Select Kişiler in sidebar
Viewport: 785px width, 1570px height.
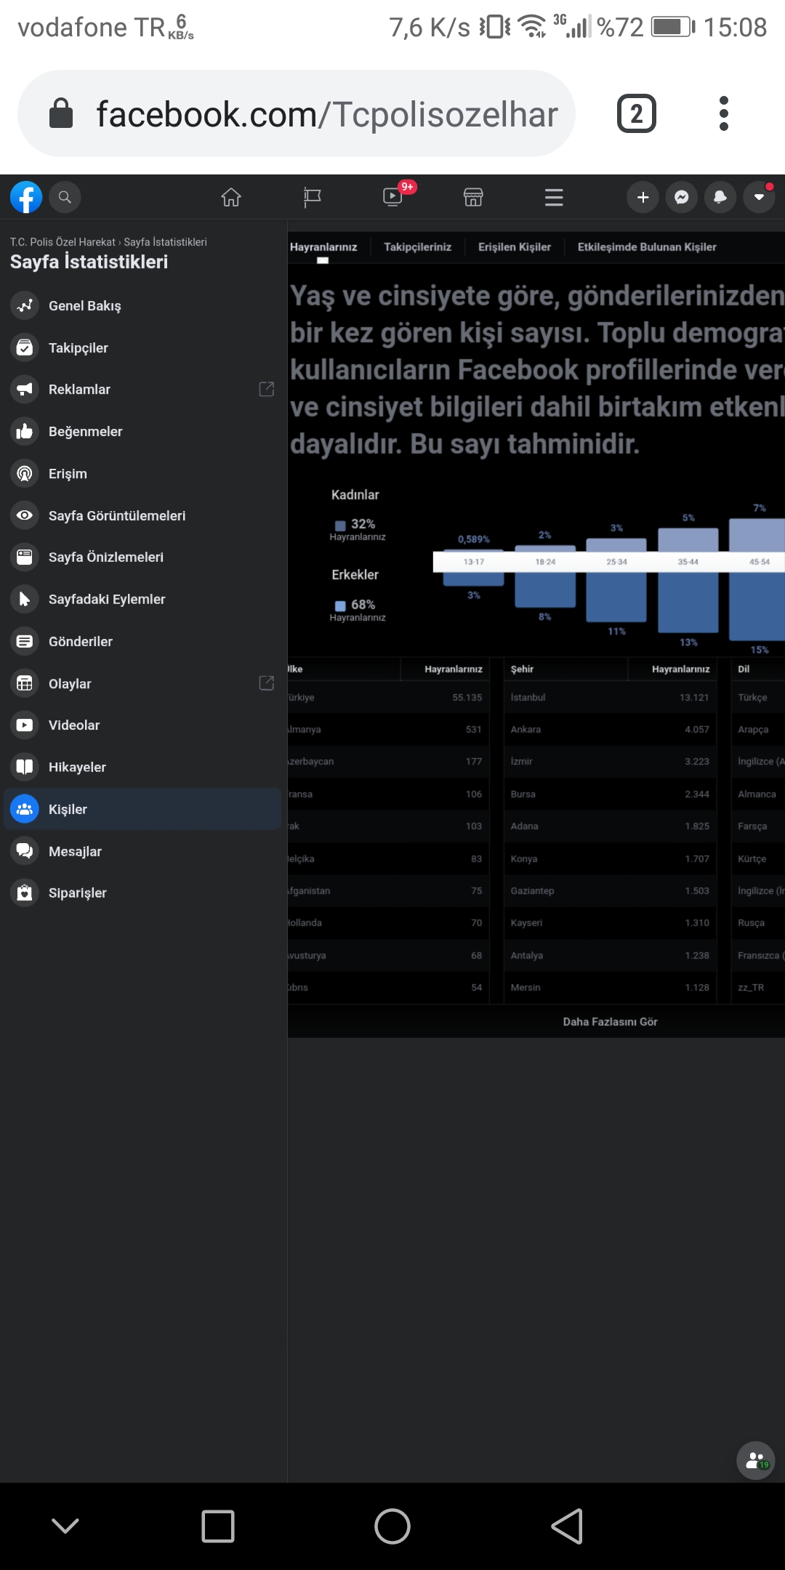pos(142,810)
